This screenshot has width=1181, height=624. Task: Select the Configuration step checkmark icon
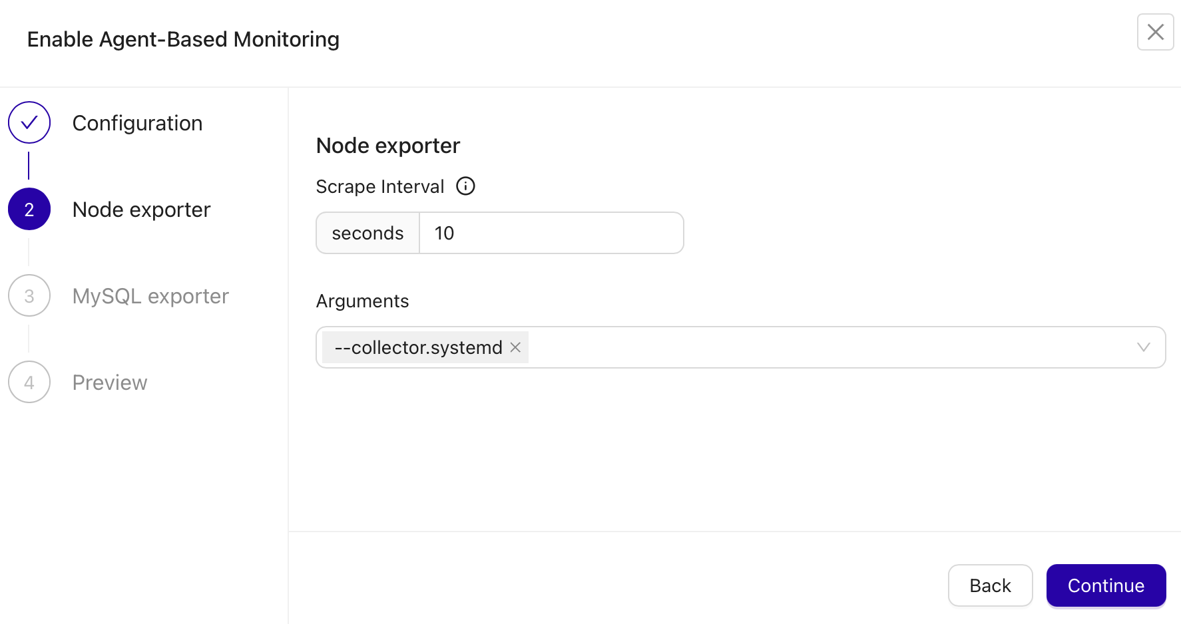coord(29,122)
